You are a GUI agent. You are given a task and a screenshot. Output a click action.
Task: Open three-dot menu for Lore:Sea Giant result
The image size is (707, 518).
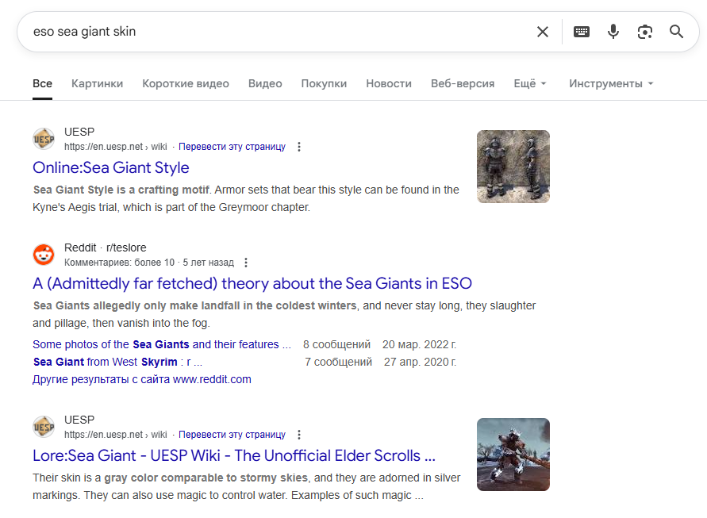pos(299,435)
